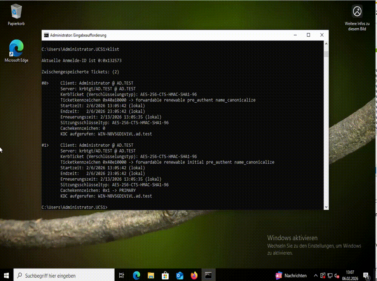This screenshot has height=281, width=377.
Task: Expand hidden icons with the tray chevron
Action: [x=316, y=275]
